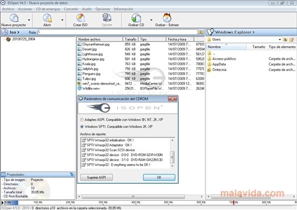Click the ISOpen title bar app icon
This screenshot has height=210, width=297.
pyautogui.click(x=3, y=3)
